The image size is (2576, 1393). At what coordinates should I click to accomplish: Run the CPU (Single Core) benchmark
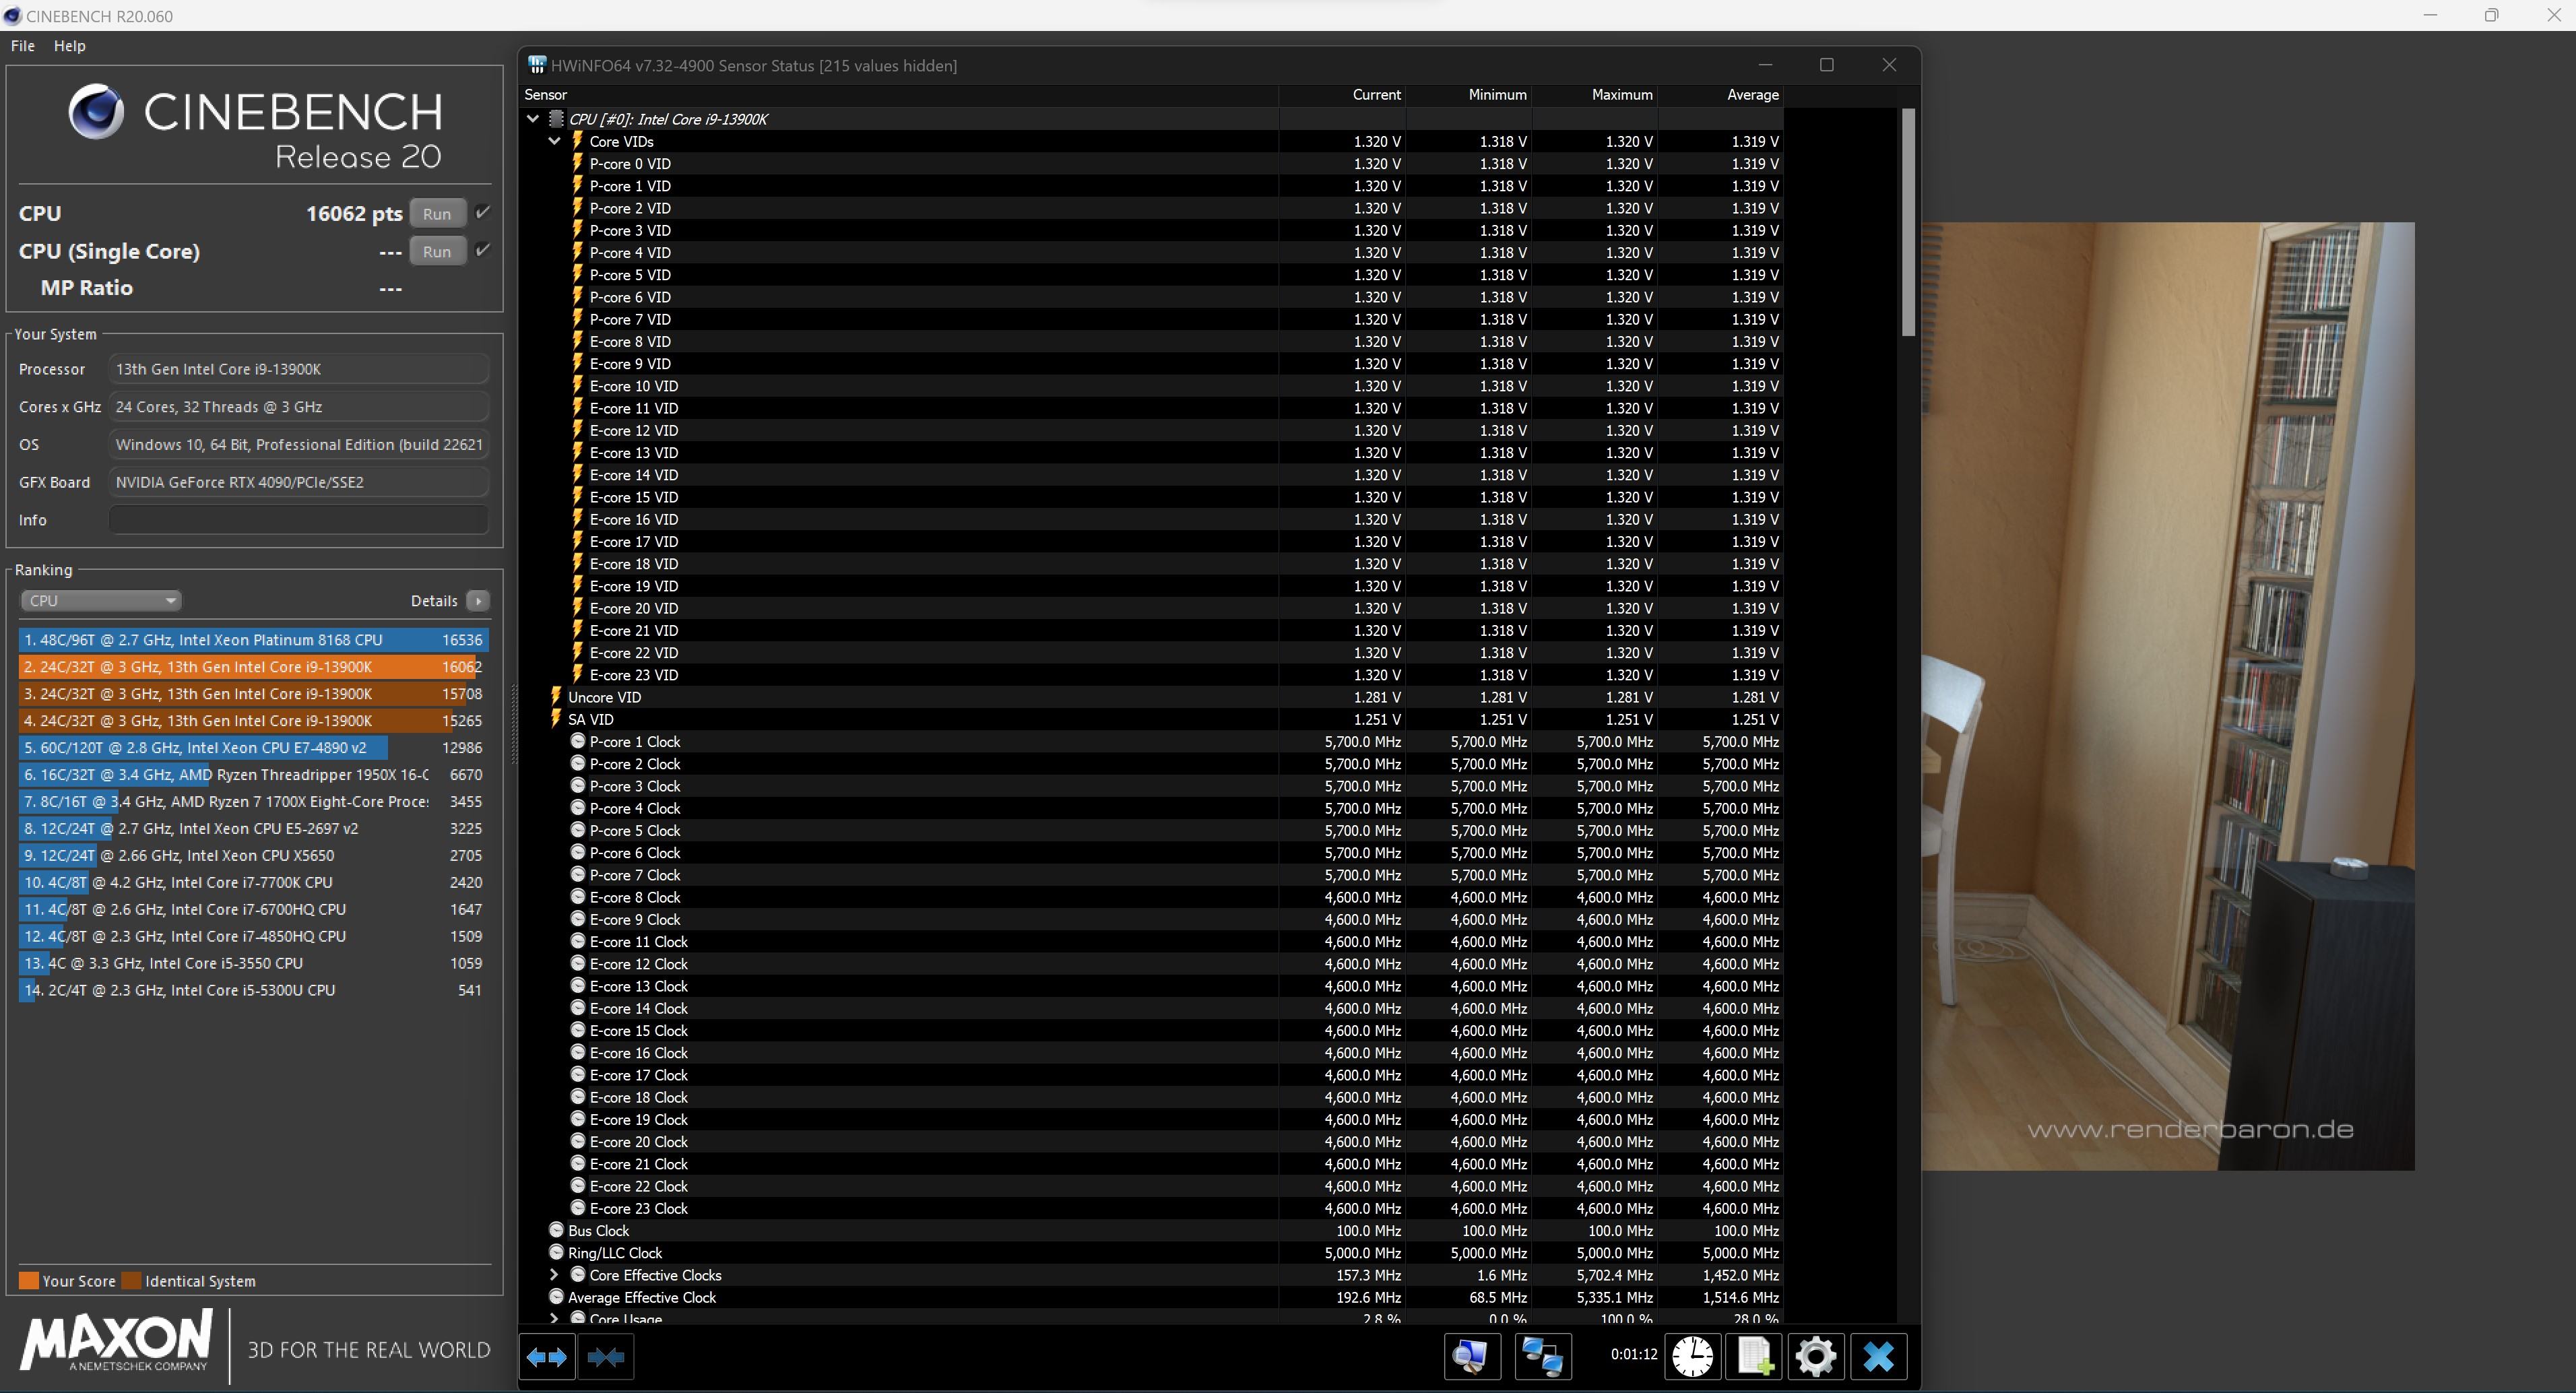click(437, 251)
